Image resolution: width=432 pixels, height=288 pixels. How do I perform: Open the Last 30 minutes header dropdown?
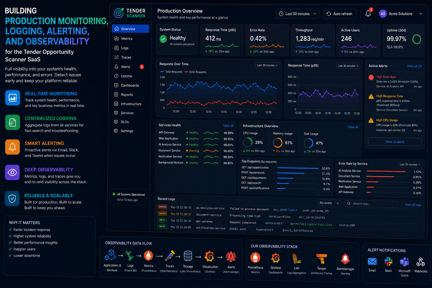298,14
